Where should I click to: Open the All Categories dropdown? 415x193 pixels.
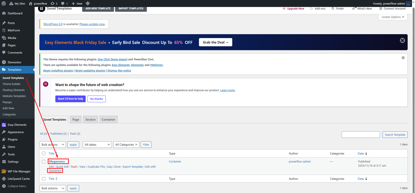[126, 145]
